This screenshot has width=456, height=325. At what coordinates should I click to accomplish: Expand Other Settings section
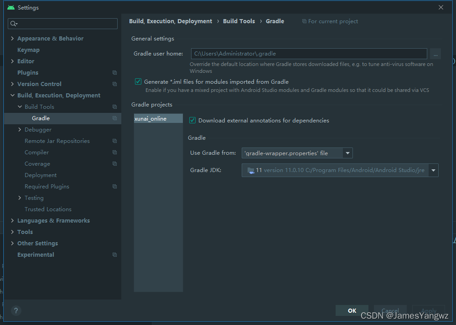12,243
